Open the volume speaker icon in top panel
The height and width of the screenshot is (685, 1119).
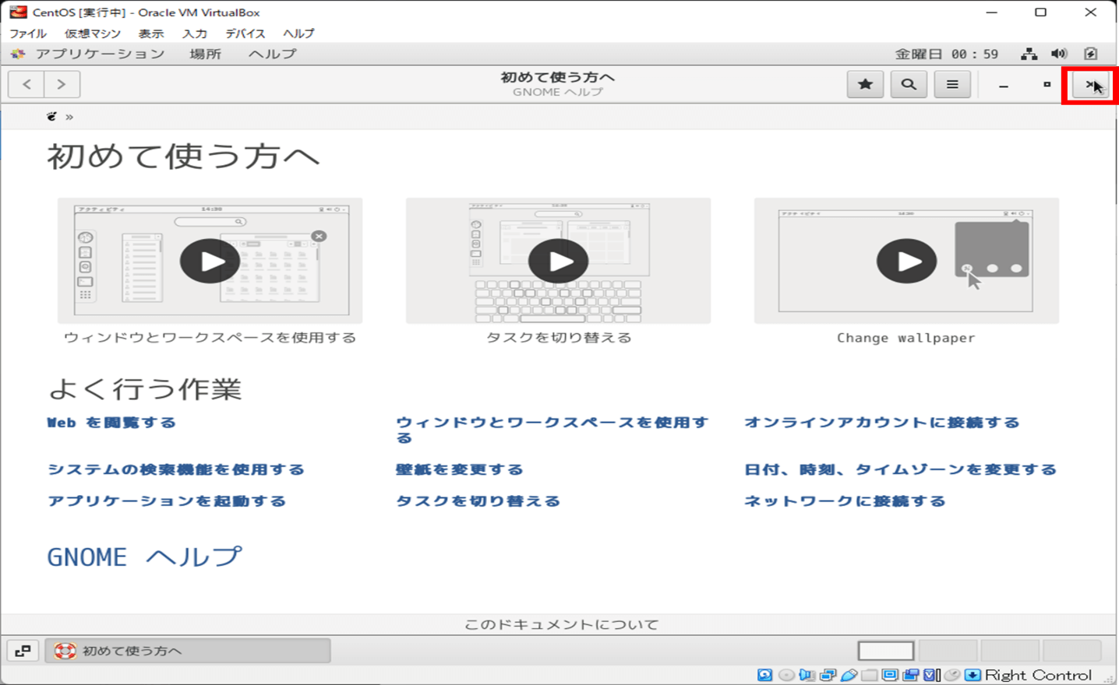pos(1059,54)
